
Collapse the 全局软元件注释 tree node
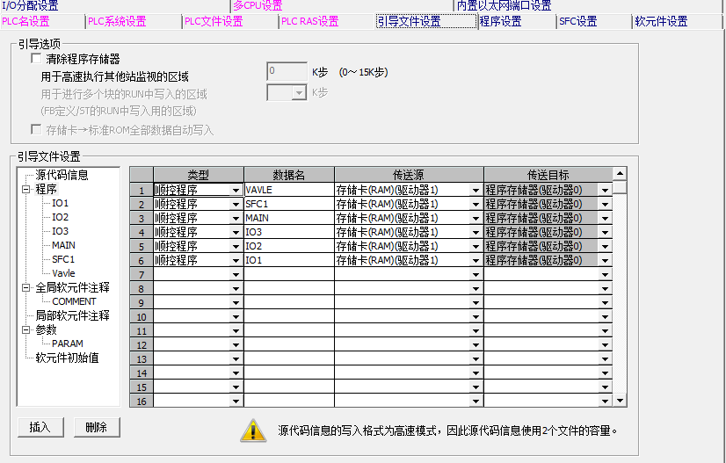tap(26, 287)
